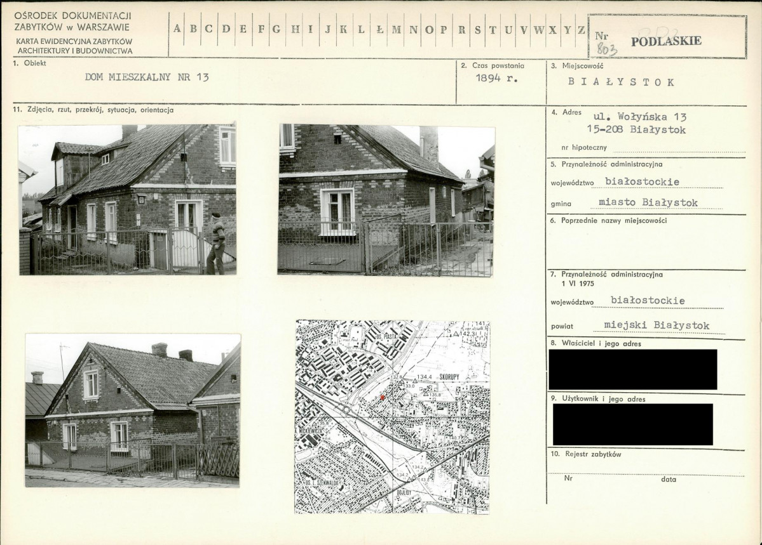Click the object name DOM MIESZKALNY NR 13
The width and height of the screenshot is (762, 545).
(147, 78)
